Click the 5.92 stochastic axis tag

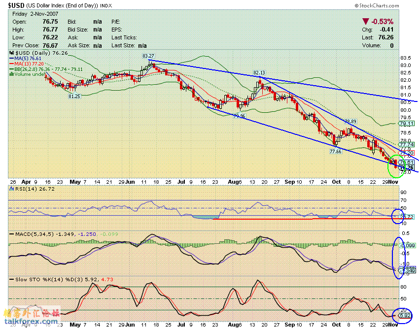(x=405, y=315)
